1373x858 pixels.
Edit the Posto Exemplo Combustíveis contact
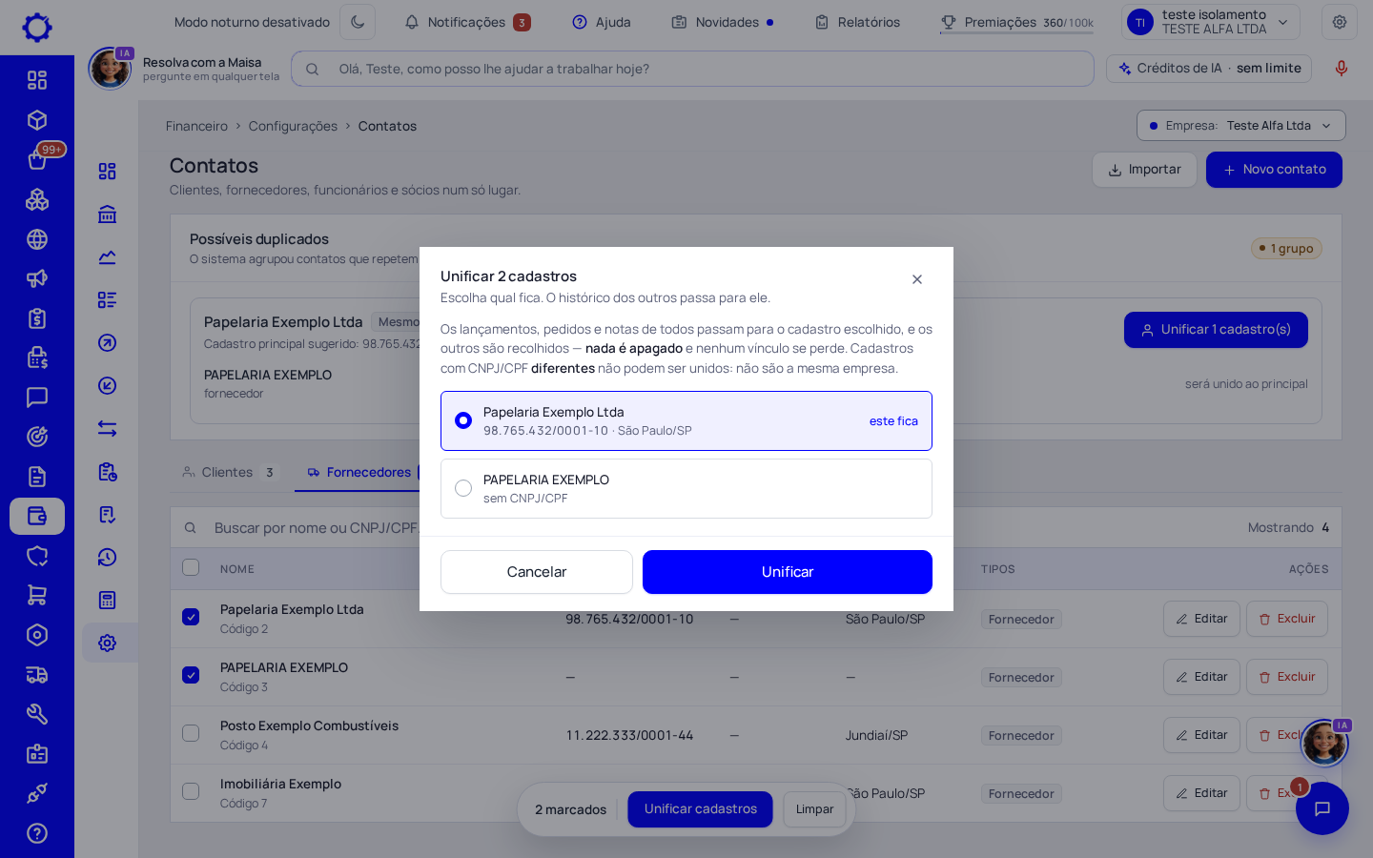pos(1201,735)
